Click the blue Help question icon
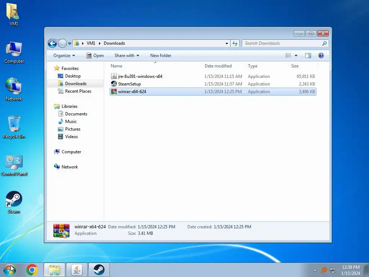This screenshot has height=277, width=369. 321,56
